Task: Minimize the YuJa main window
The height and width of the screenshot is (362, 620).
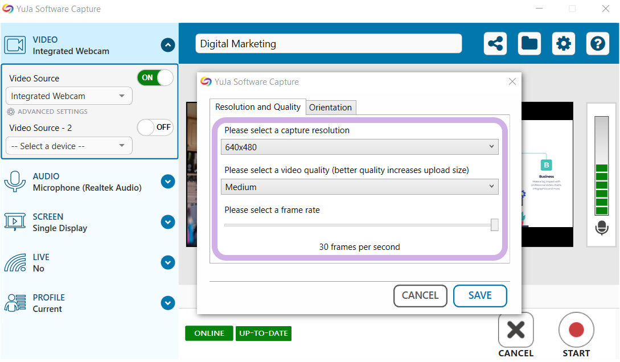Action: pos(539,9)
